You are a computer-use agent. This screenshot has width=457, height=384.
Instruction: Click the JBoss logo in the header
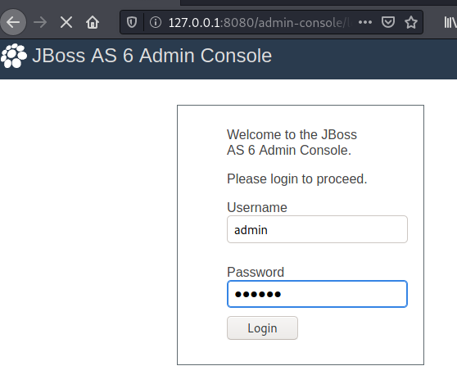click(14, 56)
